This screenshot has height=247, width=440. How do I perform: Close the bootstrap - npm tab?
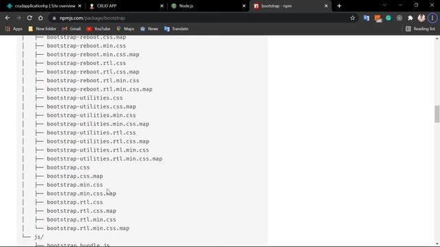pos(326,6)
